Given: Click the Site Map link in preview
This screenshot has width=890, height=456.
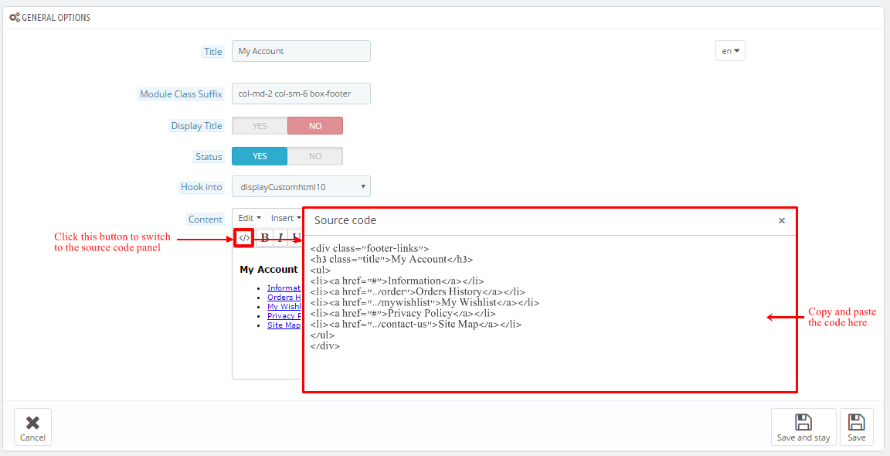Looking at the screenshot, I should [284, 325].
